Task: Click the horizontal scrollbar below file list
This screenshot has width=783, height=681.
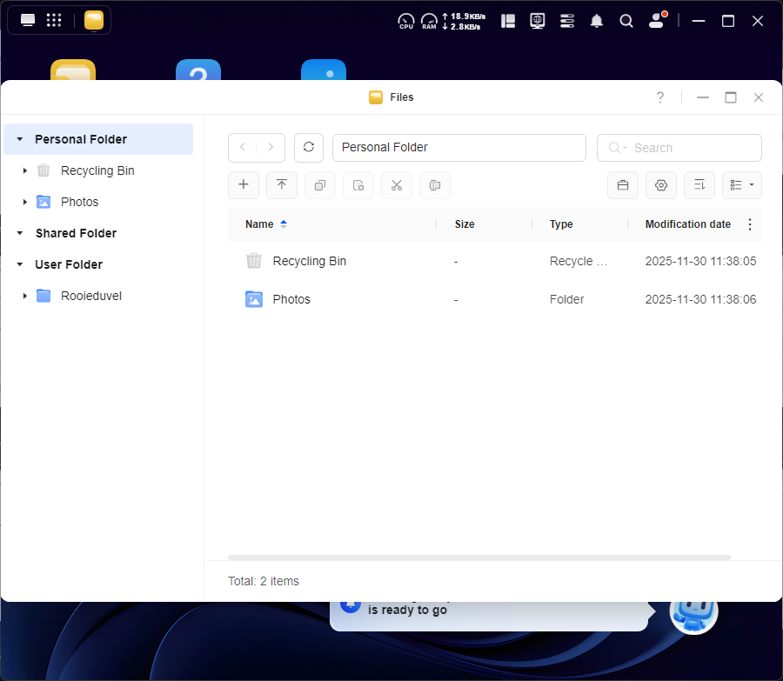Action: 478,557
